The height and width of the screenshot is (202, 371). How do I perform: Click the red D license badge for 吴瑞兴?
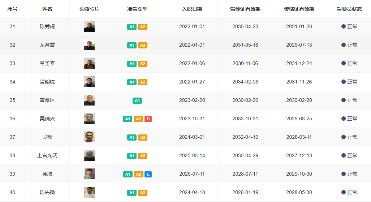tap(148, 119)
